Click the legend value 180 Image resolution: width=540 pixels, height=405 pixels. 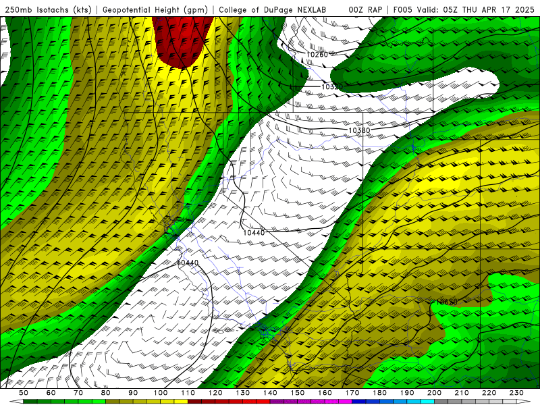tap(379, 393)
